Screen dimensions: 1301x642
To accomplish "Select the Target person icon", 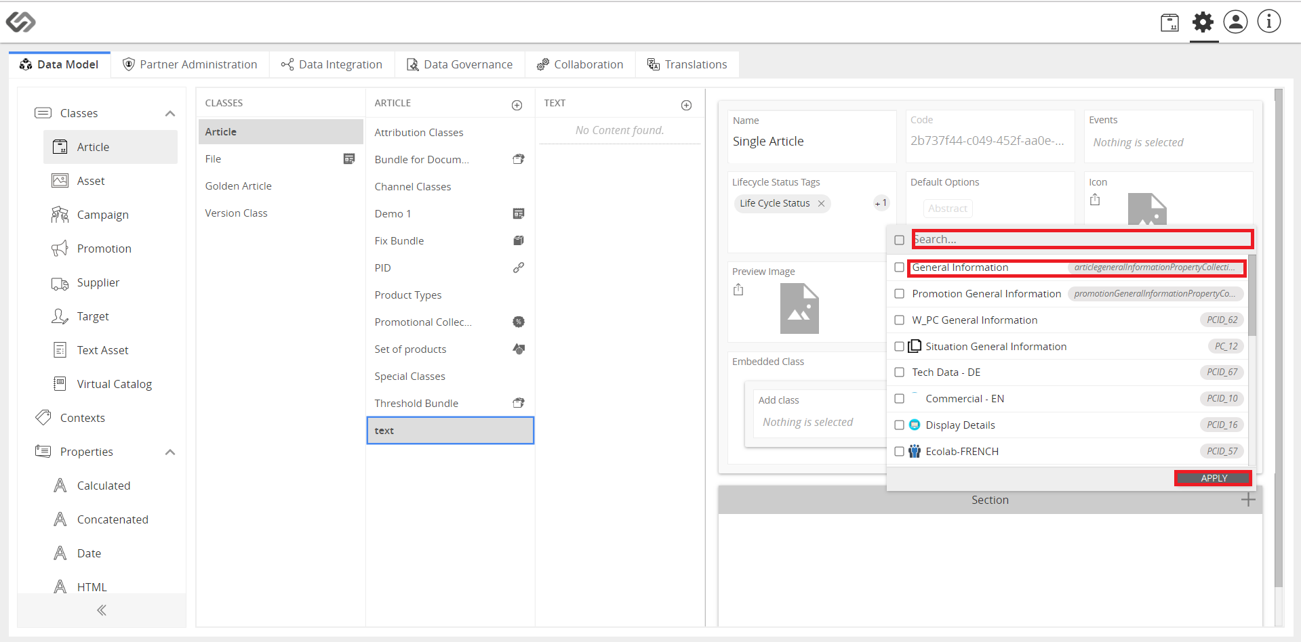I will tap(60, 316).
